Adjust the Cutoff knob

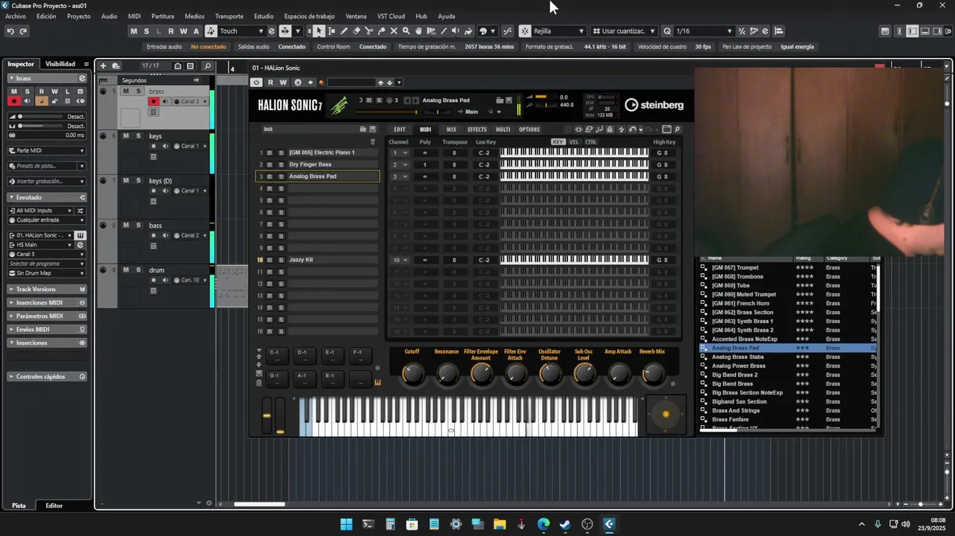(x=412, y=374)
